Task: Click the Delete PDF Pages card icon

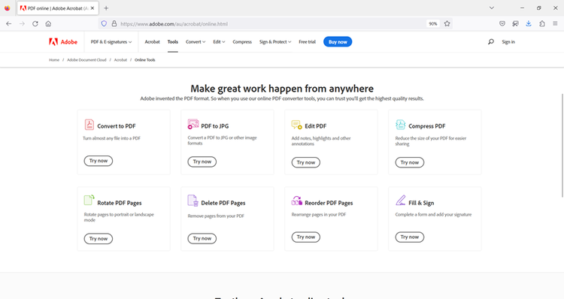Action: click(193, 201)
